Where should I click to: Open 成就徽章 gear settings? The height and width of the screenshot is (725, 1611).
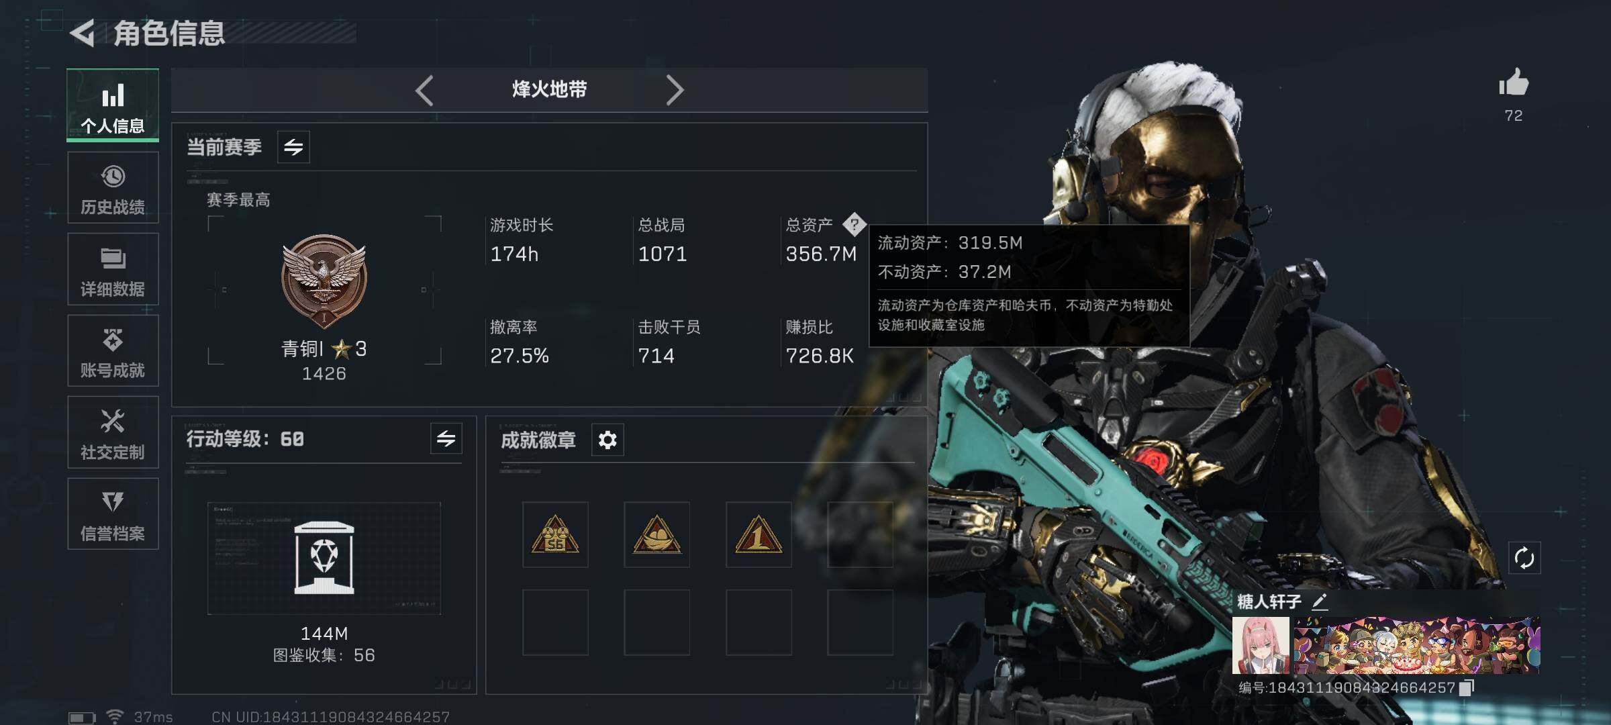click(607, 440)
